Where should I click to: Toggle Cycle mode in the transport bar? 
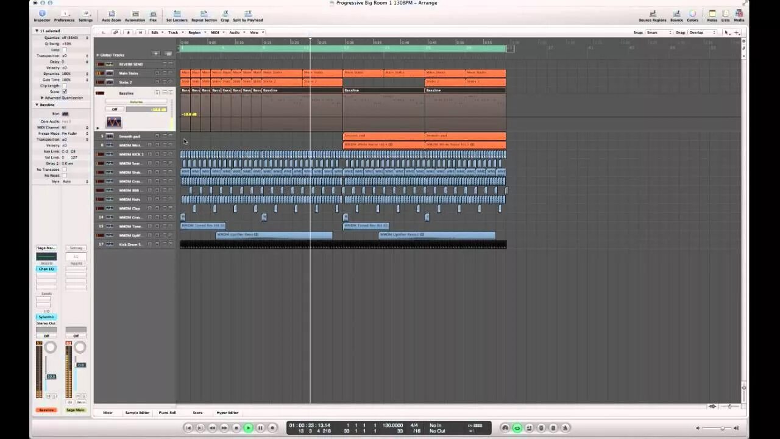click(517, 428)
